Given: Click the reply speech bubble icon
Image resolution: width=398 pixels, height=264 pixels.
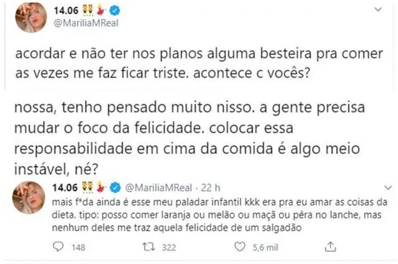Looking at the screenshot, I should (58, 248).
